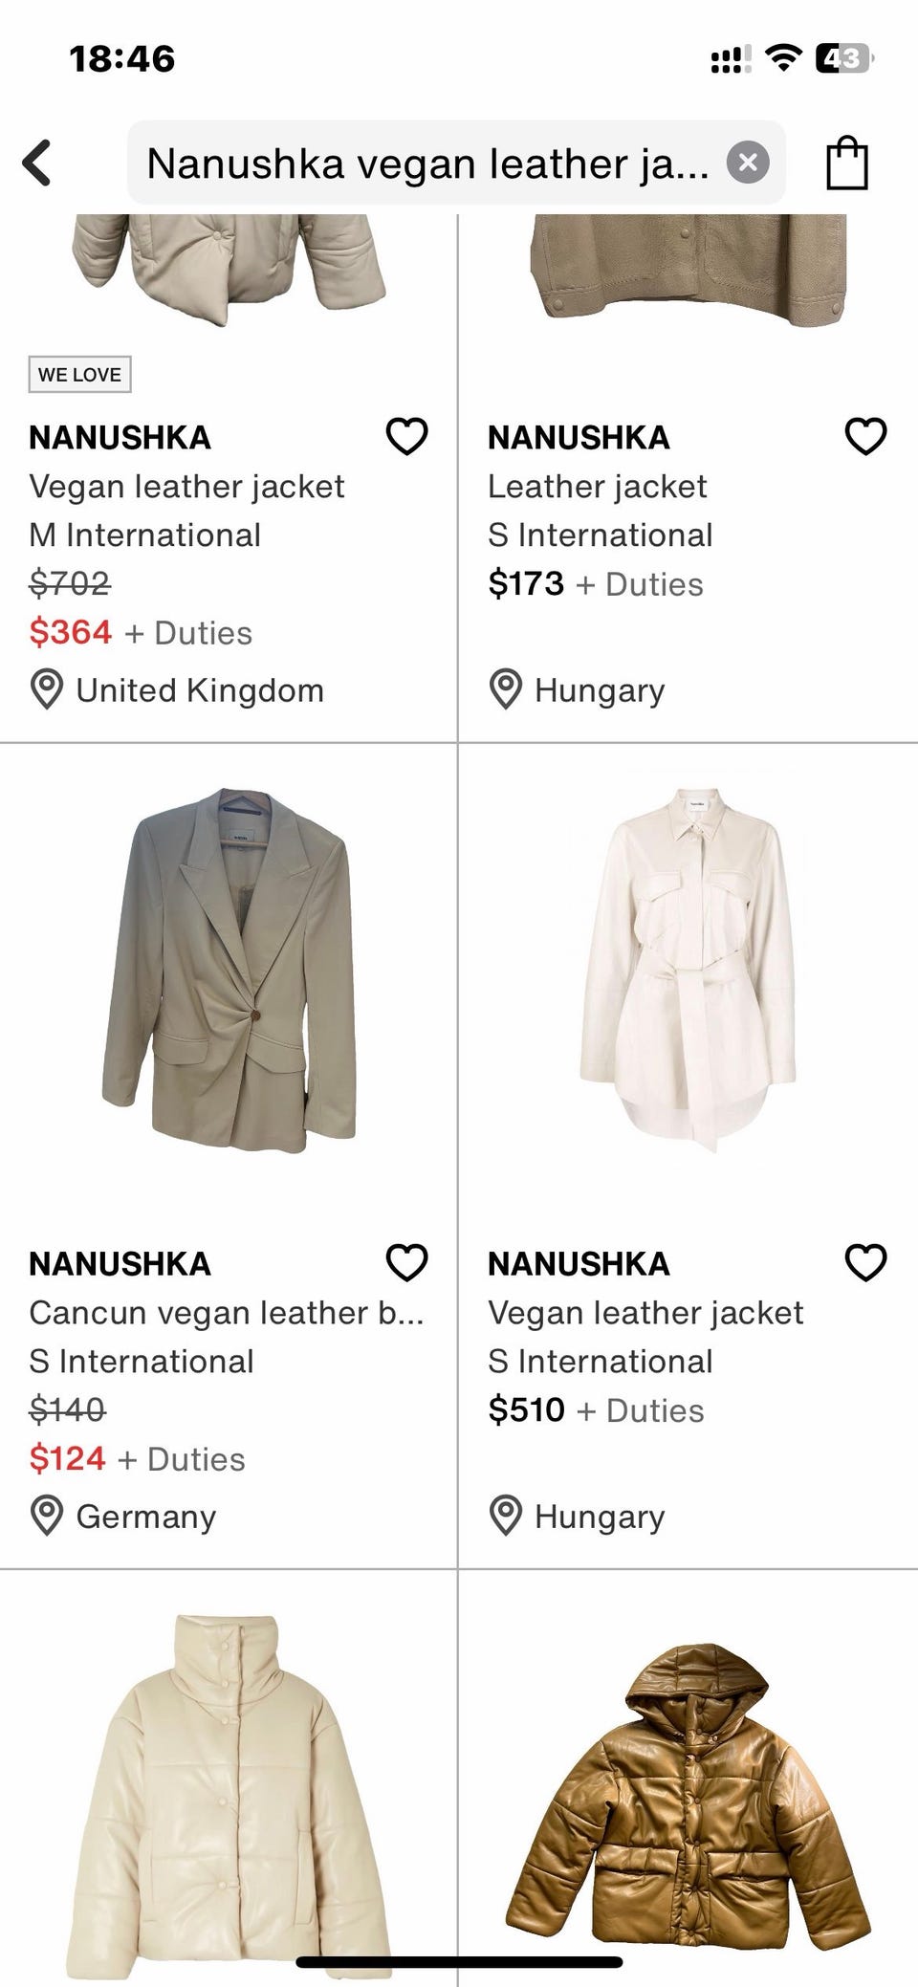This screenshot has height=1987, width=918.
Task: Tap the WE LOVE badge
Action: pyautogui.click(x=79, y=375)
